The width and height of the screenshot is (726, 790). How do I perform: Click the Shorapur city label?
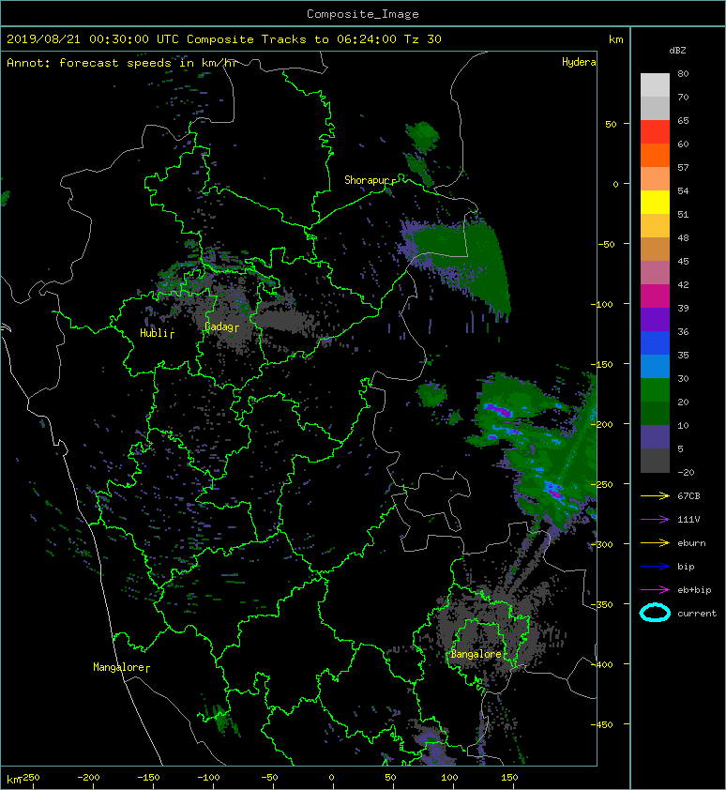tap(370, 180)
